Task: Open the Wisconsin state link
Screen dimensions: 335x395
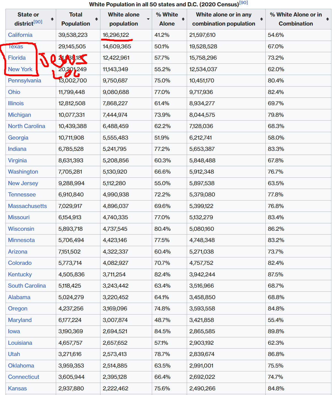Action: click(21, 229)
